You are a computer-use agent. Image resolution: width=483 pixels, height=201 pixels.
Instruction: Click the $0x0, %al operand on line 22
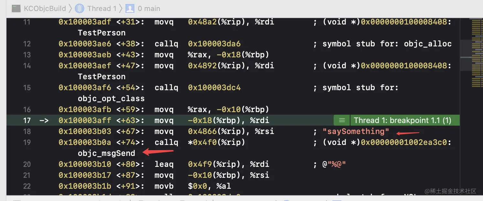209,186
